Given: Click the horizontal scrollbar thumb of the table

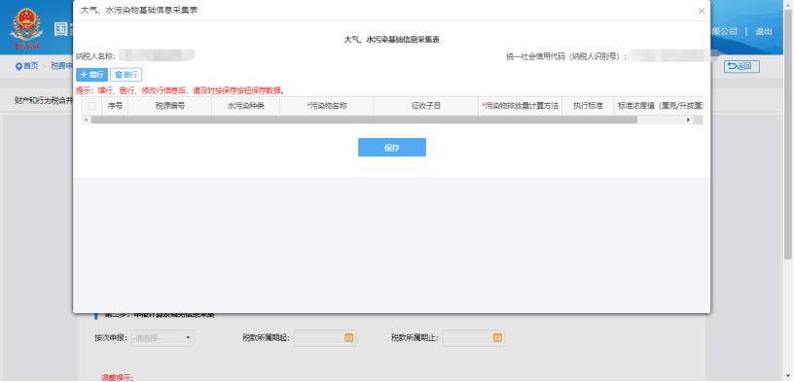Looking at the screenshot, I should [364, 120].
